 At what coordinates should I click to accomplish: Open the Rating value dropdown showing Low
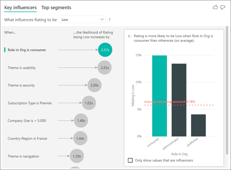[83, 19]
